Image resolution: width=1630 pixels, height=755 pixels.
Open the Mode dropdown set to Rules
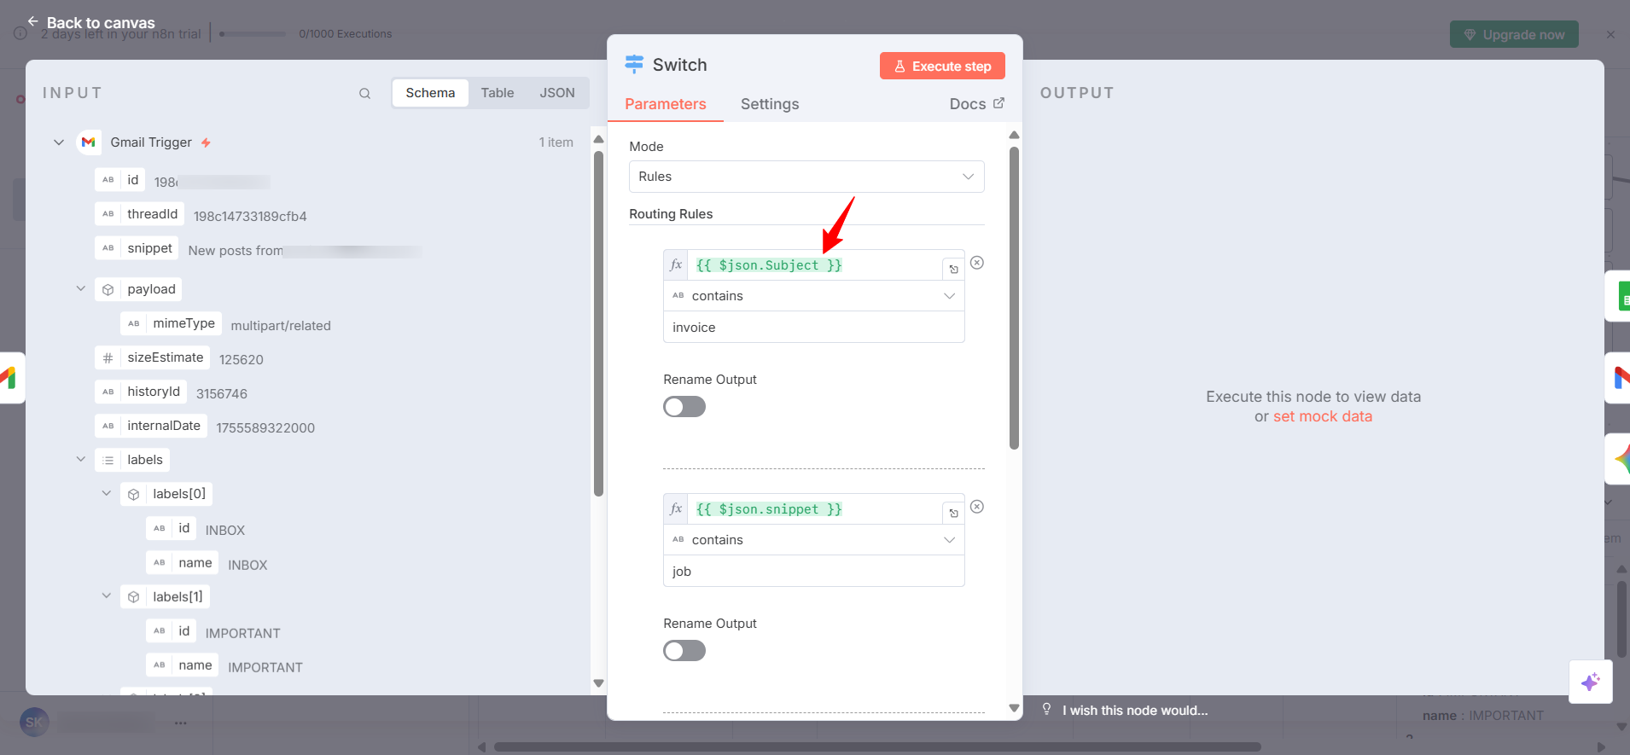pyautogui.click(x=806, y=177)
